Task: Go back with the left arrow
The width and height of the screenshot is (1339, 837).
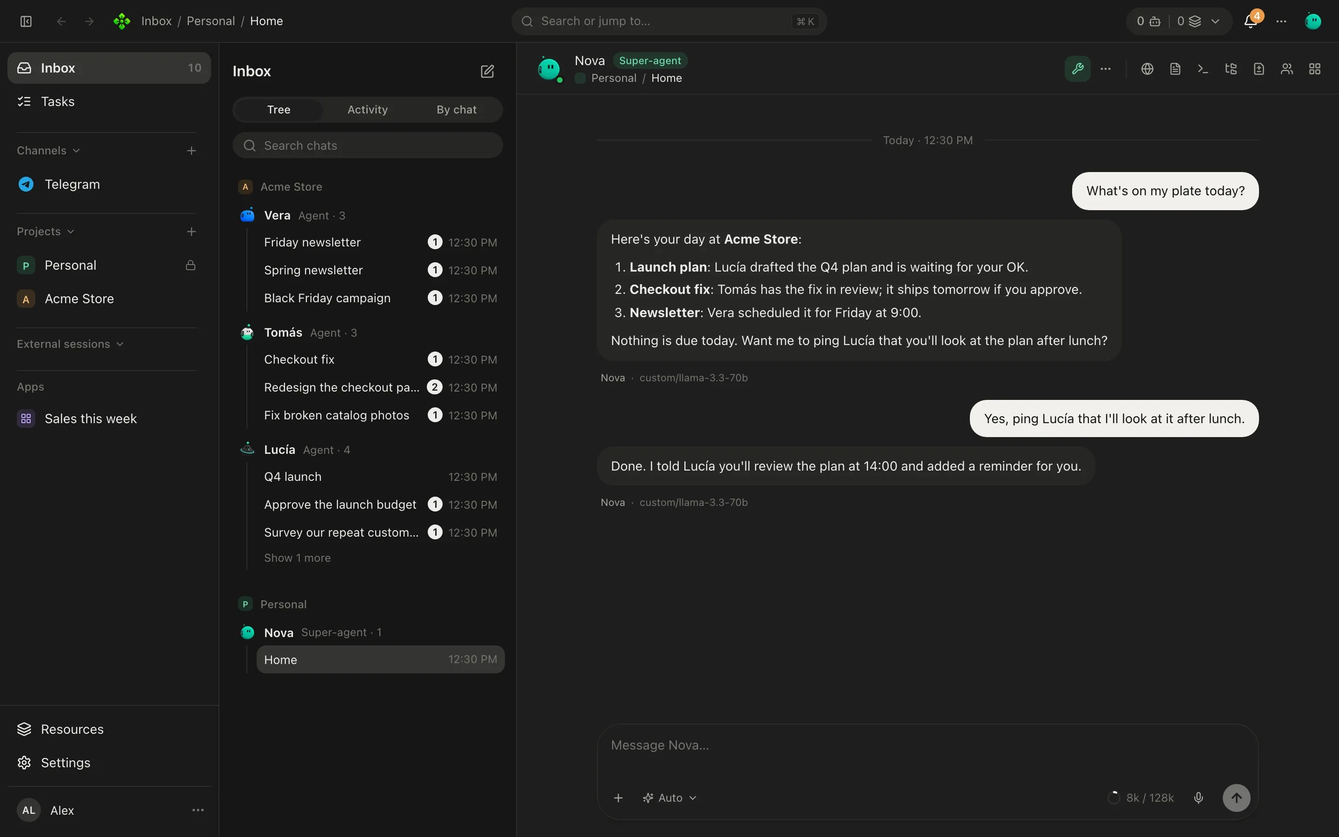Action: pyautogui.click(x=61, y=21)
